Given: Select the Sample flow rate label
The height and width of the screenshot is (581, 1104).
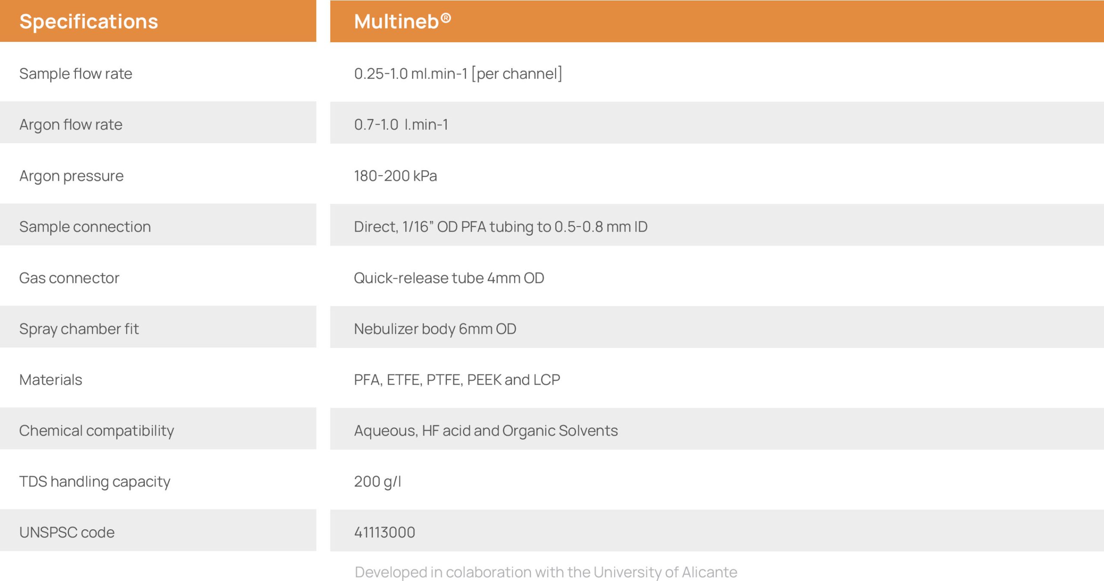Looking at the screenshot, I should (x=76, y=74).
